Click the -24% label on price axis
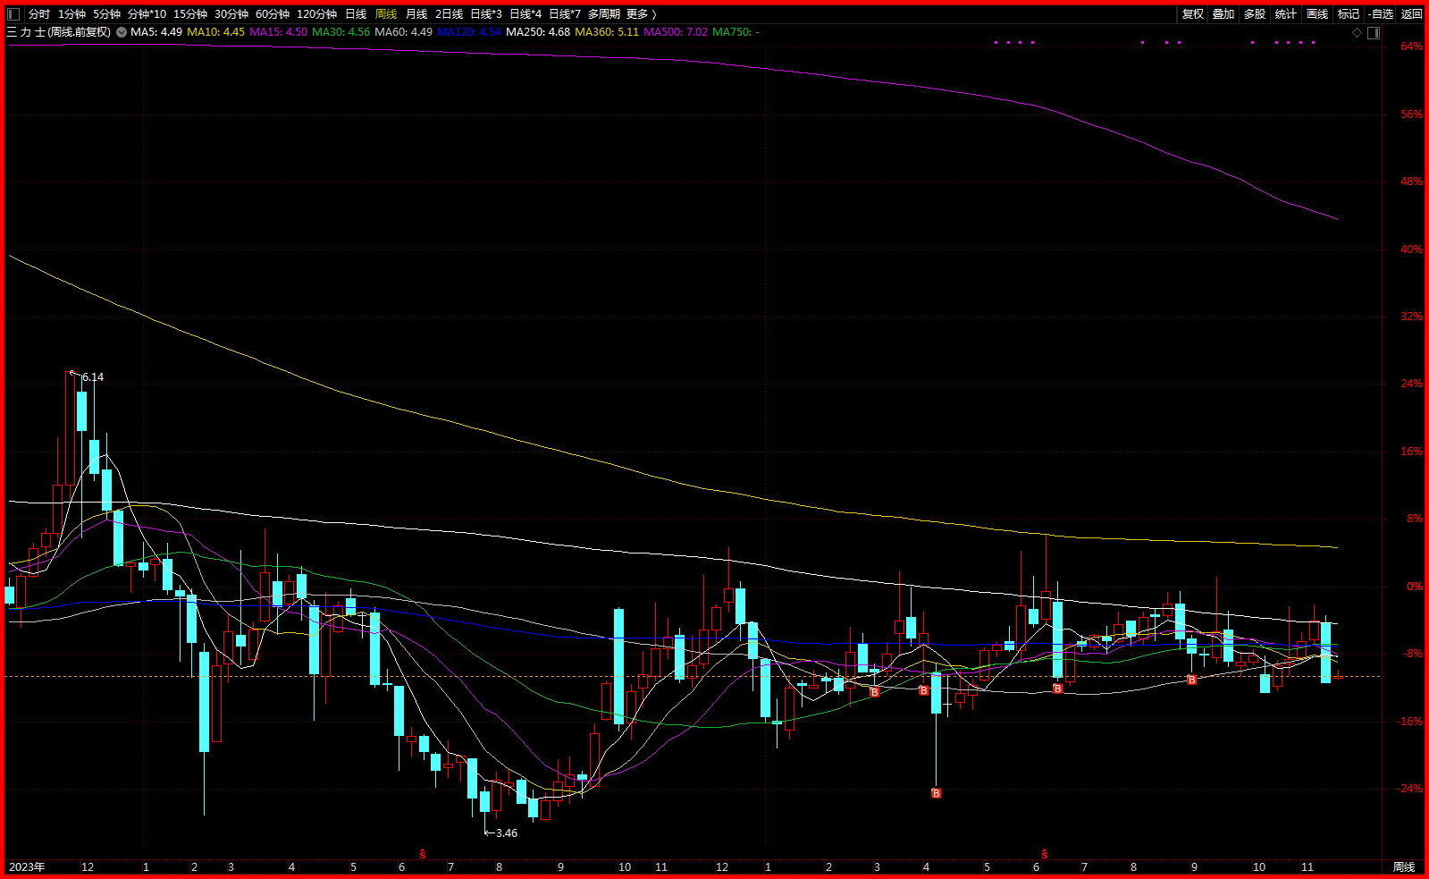 tap(1410, 789)
